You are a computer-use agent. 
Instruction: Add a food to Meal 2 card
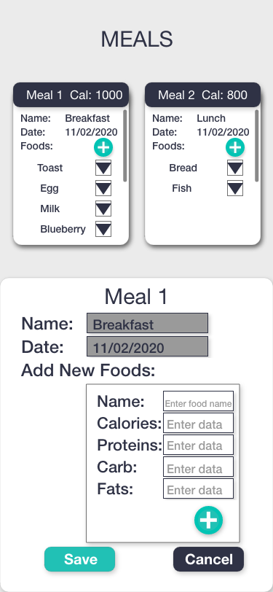pyautogui.click(x=235, y=147)
